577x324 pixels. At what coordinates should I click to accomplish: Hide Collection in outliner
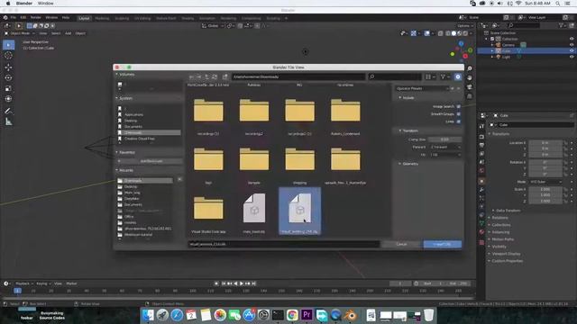pos(572,39)
